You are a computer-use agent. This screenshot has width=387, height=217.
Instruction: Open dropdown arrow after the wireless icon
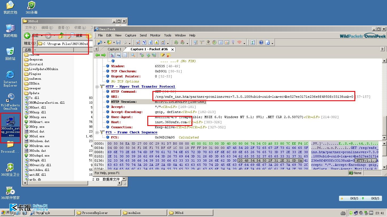(244, 43)
